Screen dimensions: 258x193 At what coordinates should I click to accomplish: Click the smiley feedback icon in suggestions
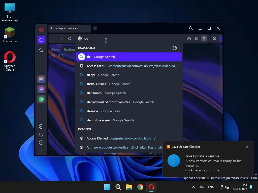click(x=175, y=48)
